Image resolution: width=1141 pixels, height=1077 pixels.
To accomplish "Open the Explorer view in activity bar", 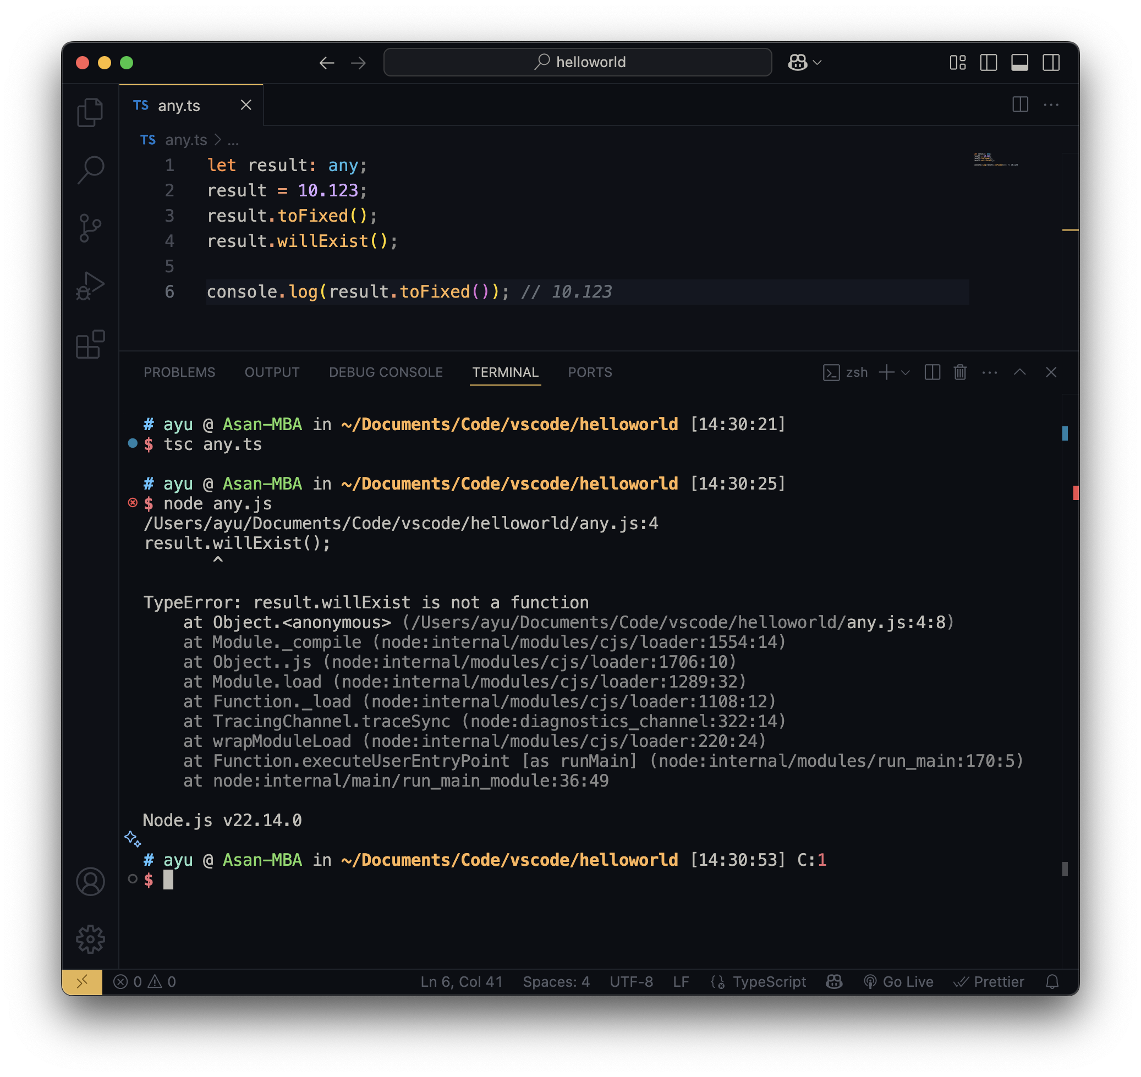I will (x=90, y=113).
